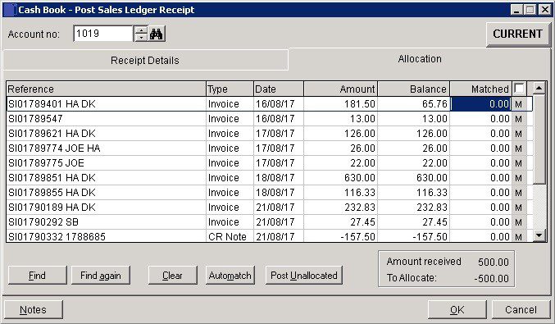
Task: Sort by the Reference column header
Action: click(107, 89)
